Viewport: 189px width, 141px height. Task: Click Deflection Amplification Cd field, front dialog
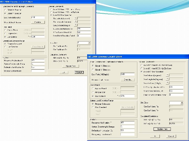point(128,130)
